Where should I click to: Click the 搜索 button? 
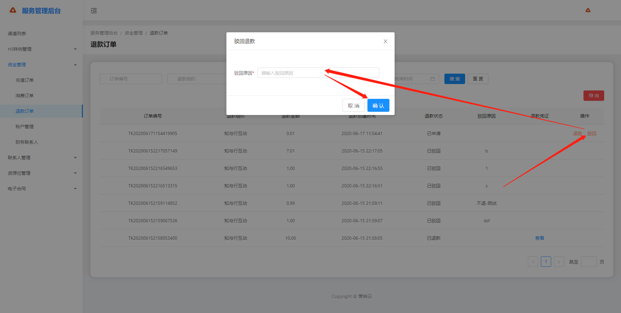click(454, 79)
